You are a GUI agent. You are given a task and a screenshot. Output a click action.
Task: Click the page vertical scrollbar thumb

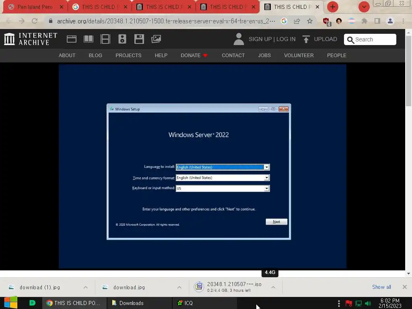(x=408, y=71)
